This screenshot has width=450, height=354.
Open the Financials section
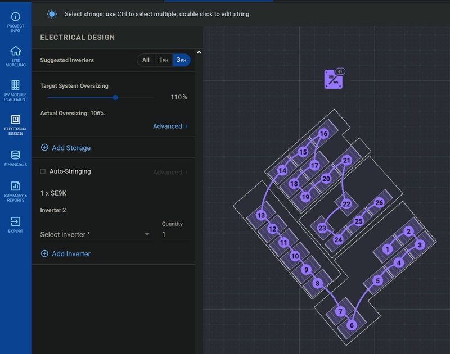point(16,158)
